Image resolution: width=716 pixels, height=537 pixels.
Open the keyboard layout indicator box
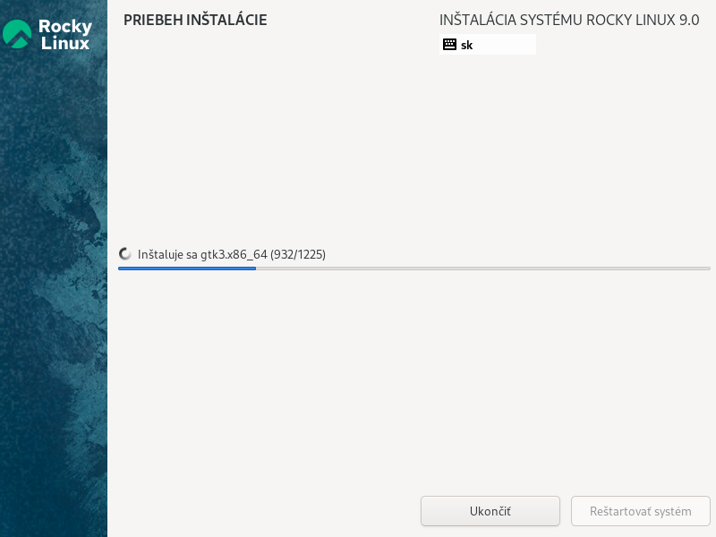(x=487, y=44)
